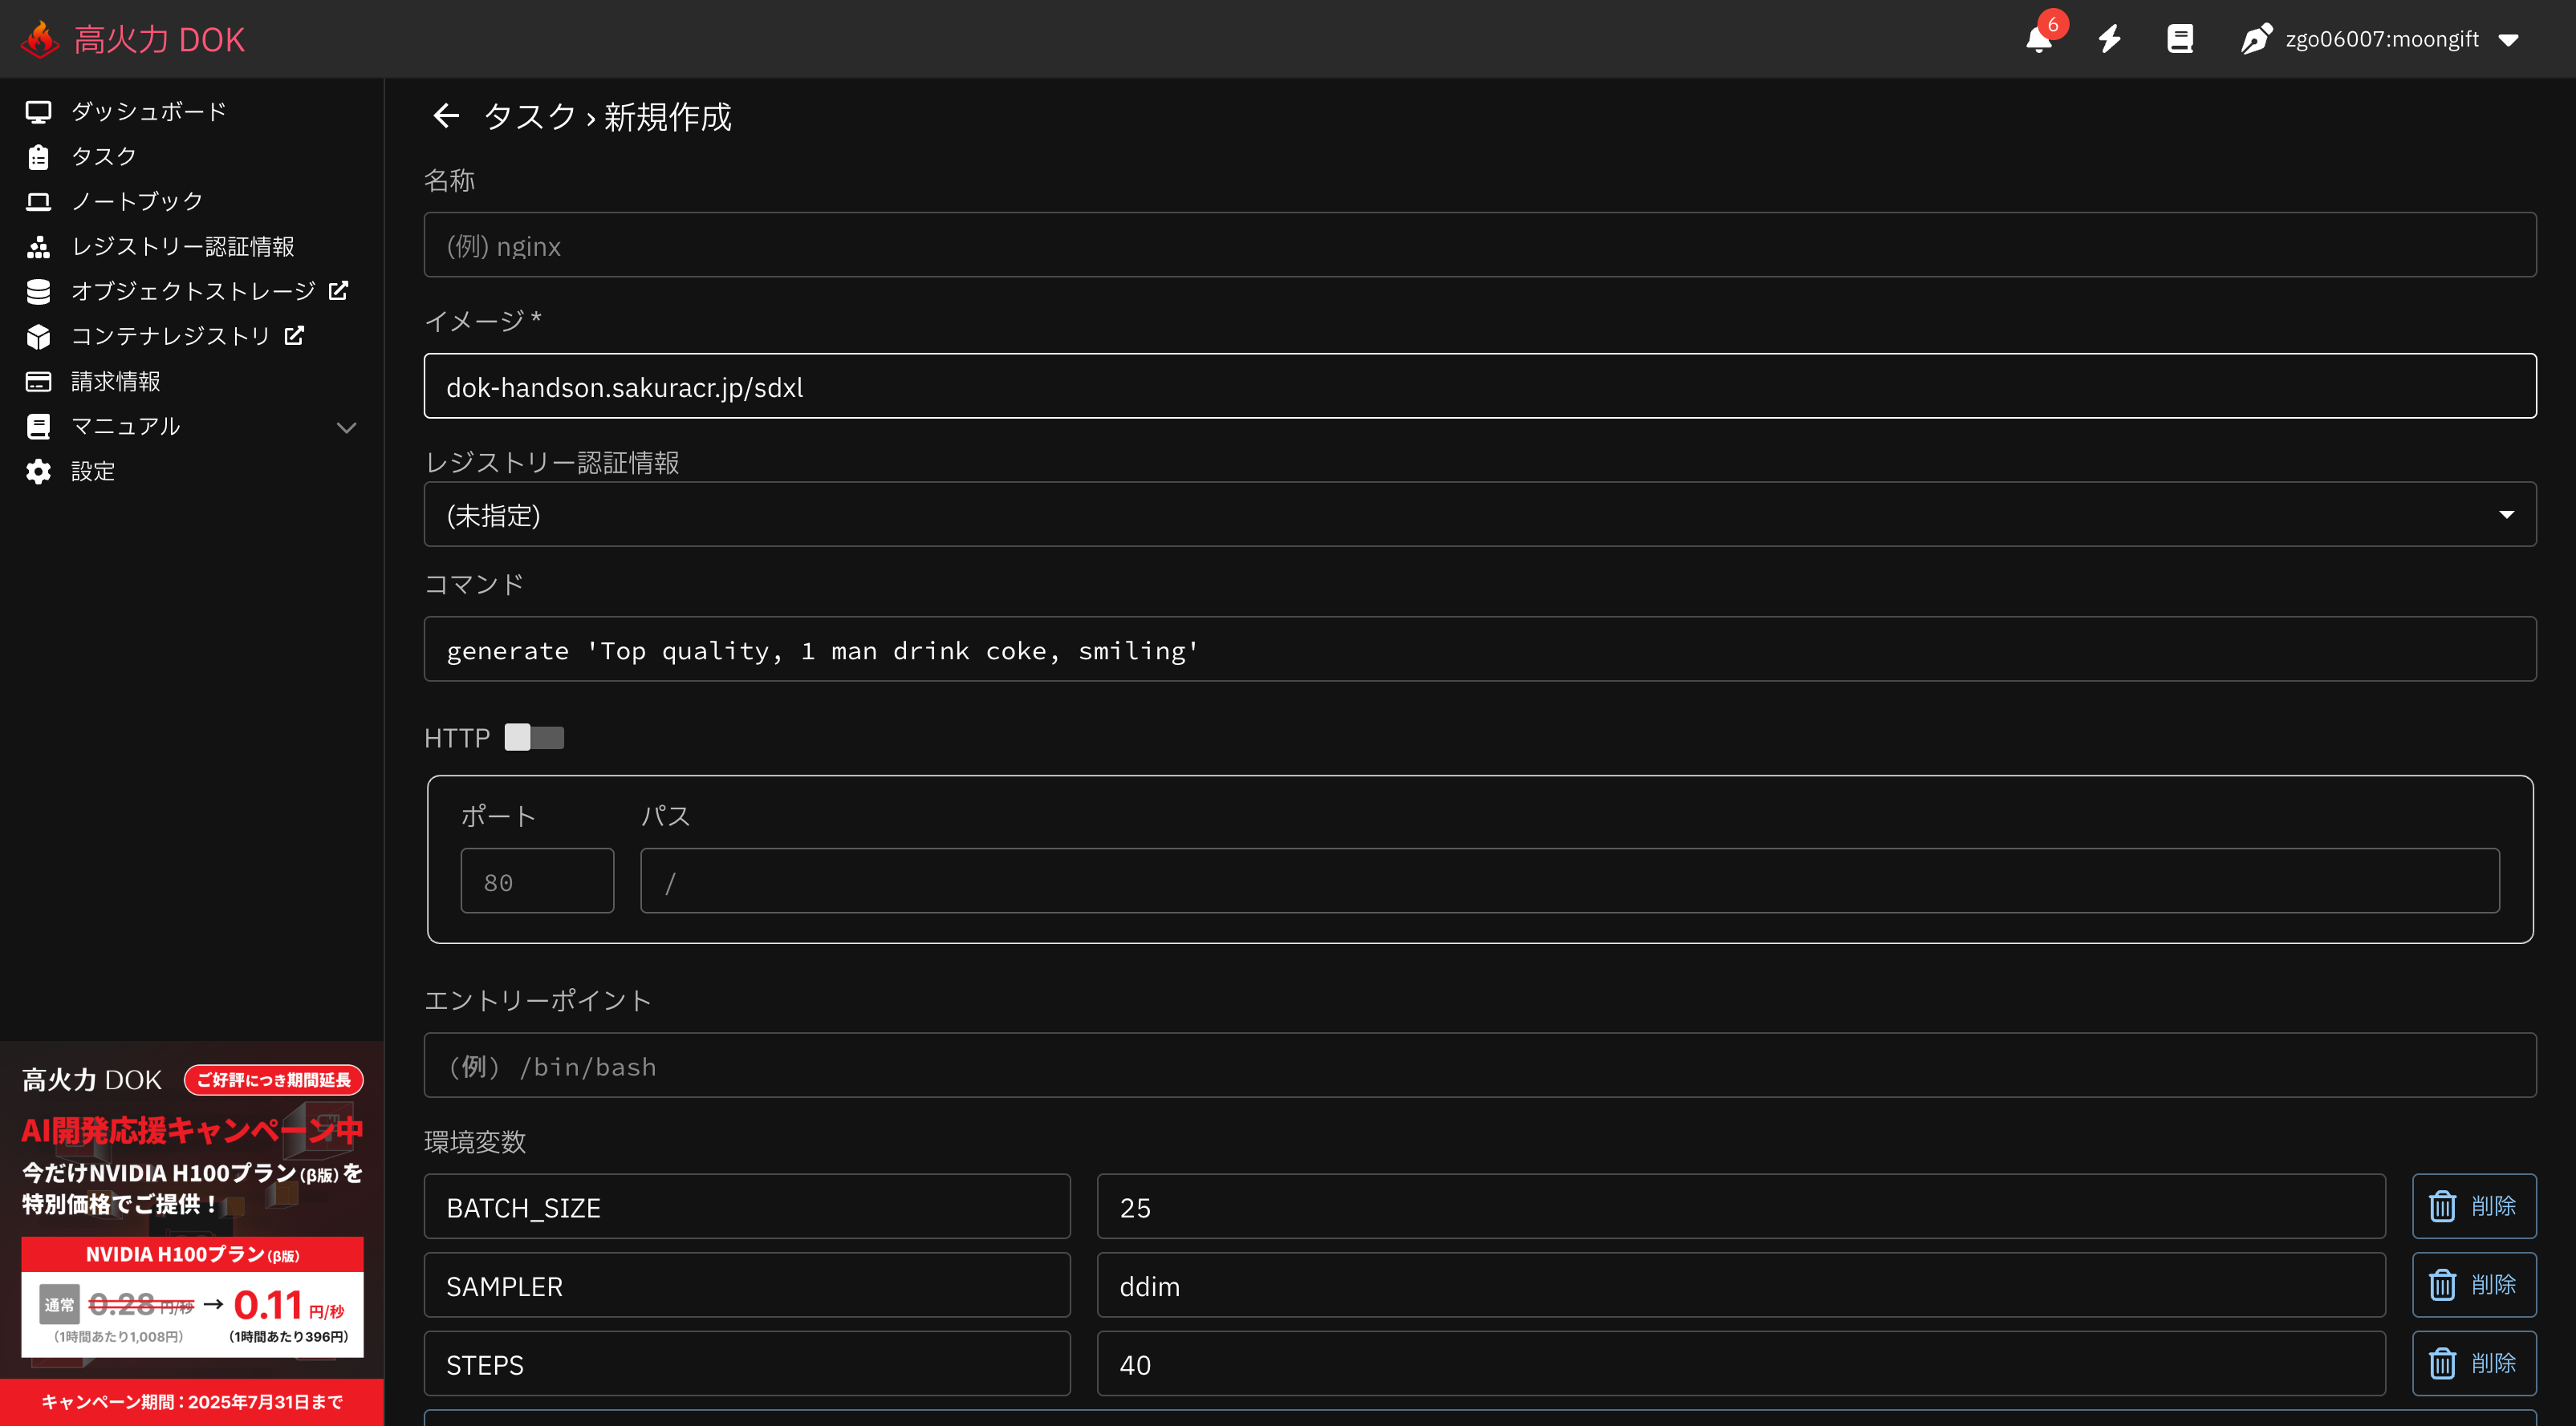The width and height of the screenshot is (2576, 1426).
Task: Click the lightning bolt icon in header
Action: point(2109,39)
